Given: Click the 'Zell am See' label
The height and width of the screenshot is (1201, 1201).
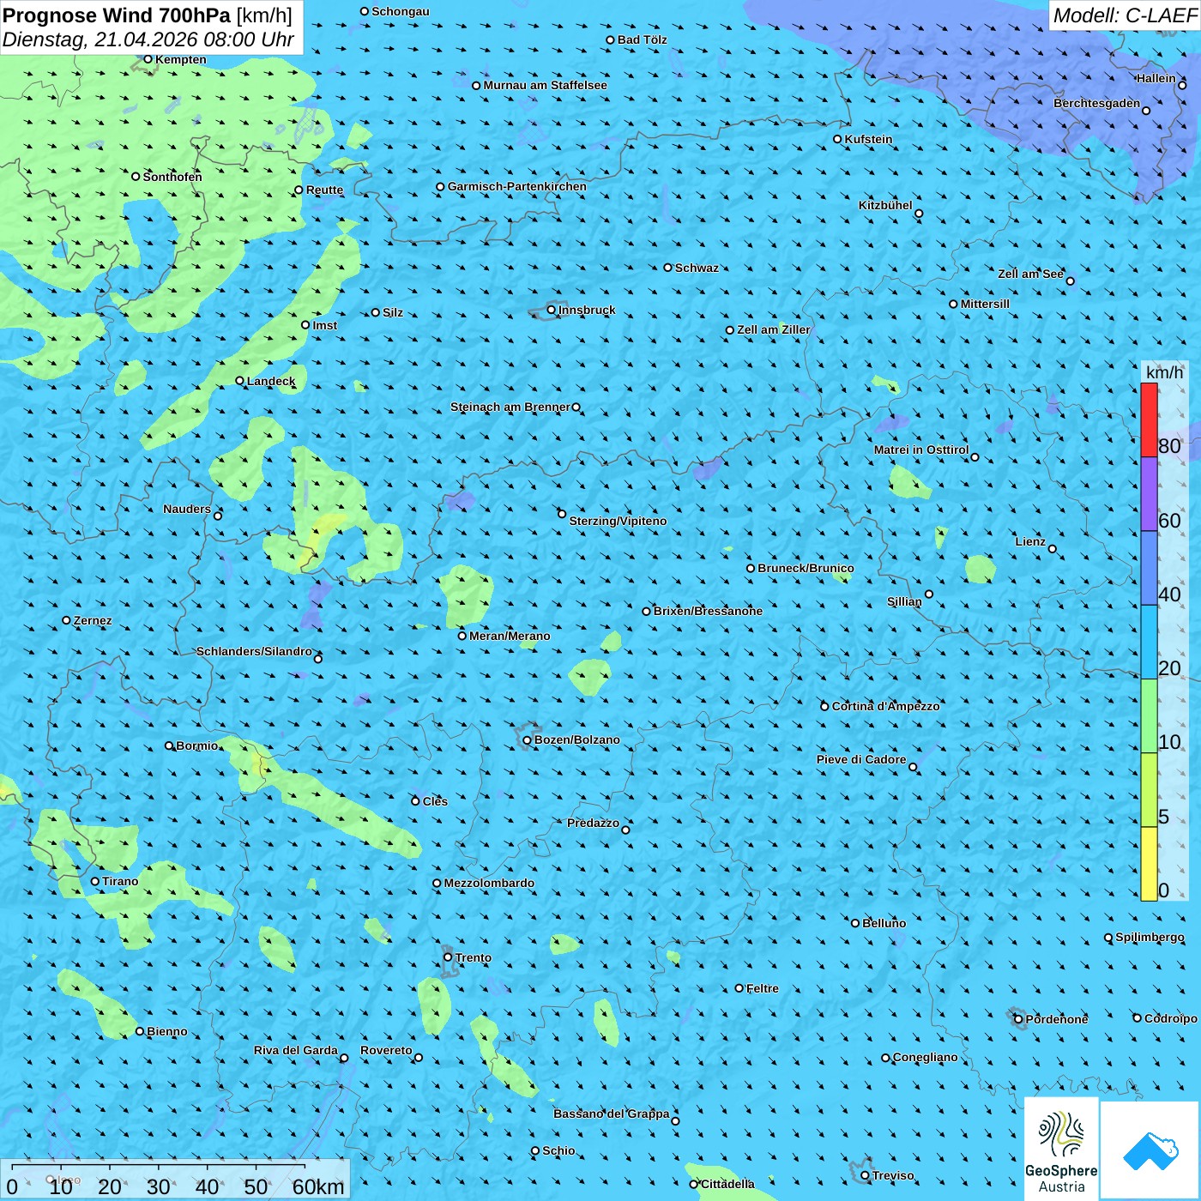Looking at the screenshot, I should 1030,274.
